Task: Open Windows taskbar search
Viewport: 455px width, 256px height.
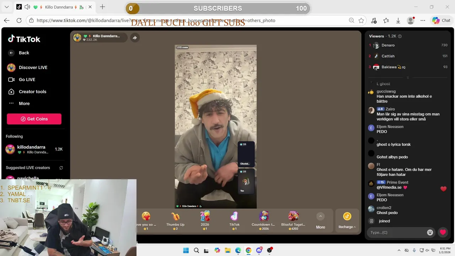Action: click(x=196, y=250)
